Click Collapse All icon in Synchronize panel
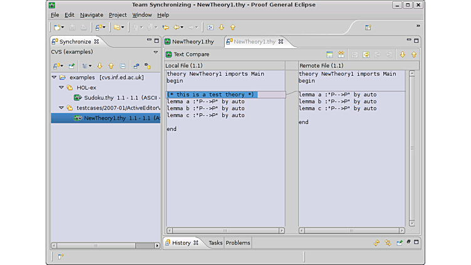 tap(123, 66)
